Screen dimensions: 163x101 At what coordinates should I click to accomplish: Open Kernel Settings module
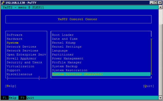click(67, 47)
